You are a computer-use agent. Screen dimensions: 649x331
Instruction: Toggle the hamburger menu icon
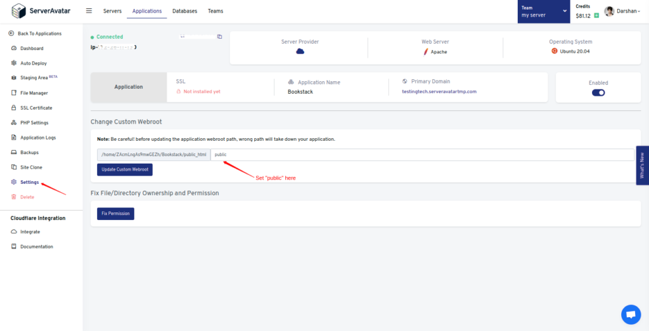tap(89, 11)
